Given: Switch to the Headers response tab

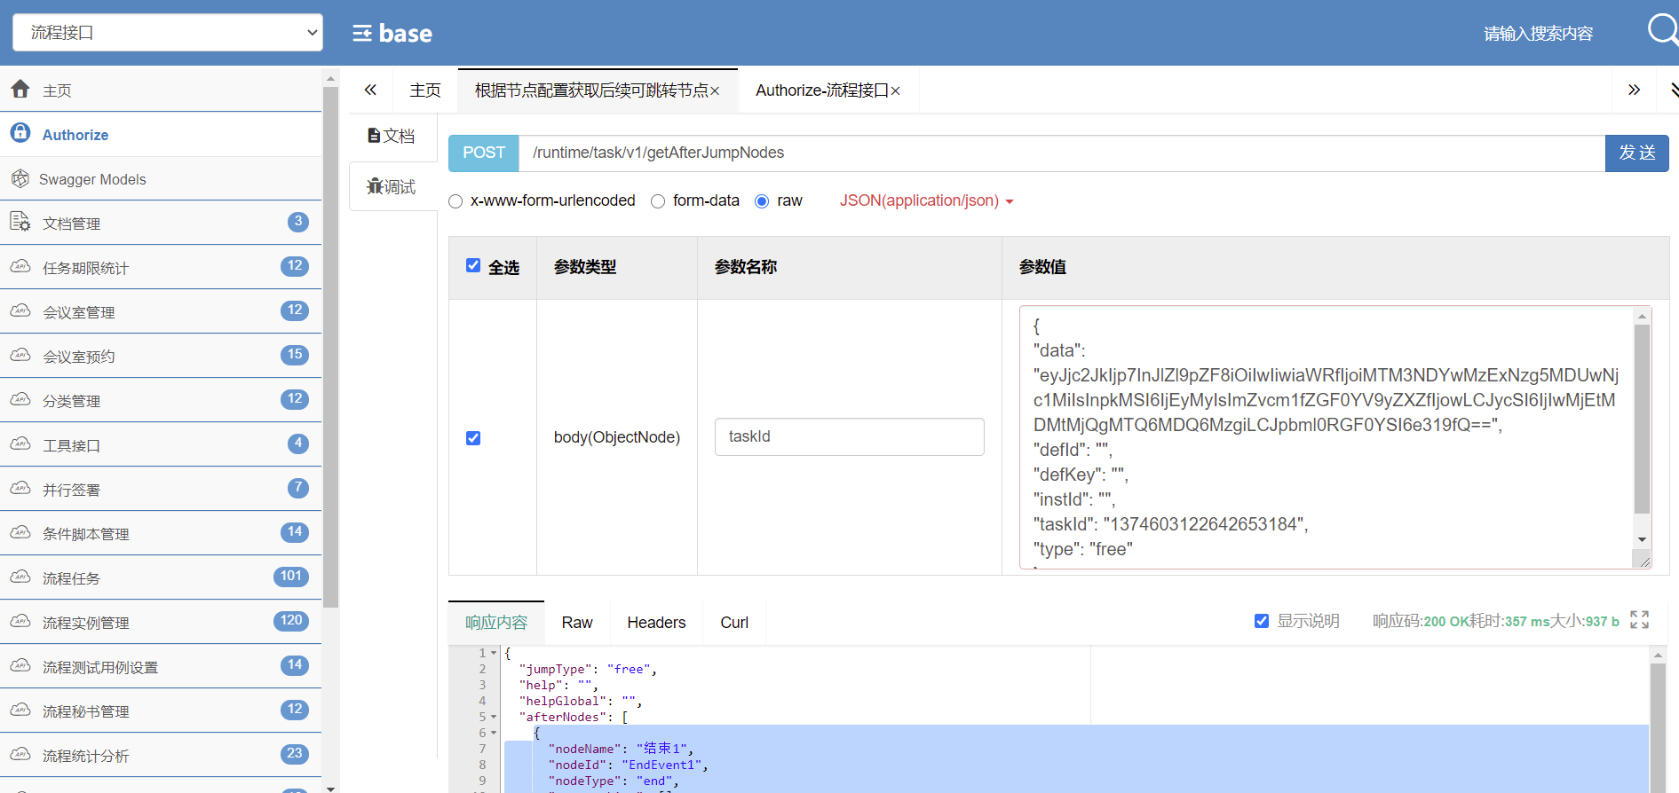Looking at the screenshot, I should [656, 623].
